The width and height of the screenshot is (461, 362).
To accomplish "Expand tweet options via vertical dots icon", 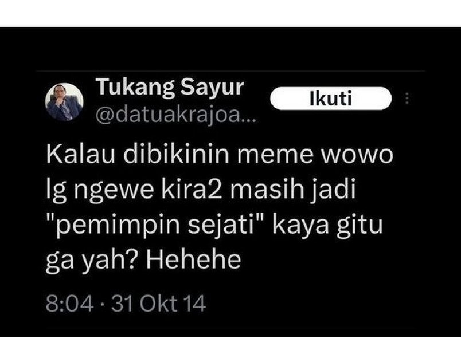I will coord(407,99).
